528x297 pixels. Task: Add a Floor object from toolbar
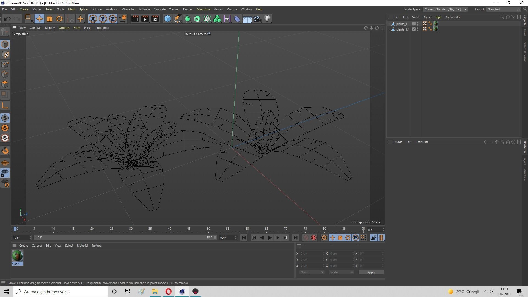click(x=247, y=19)
